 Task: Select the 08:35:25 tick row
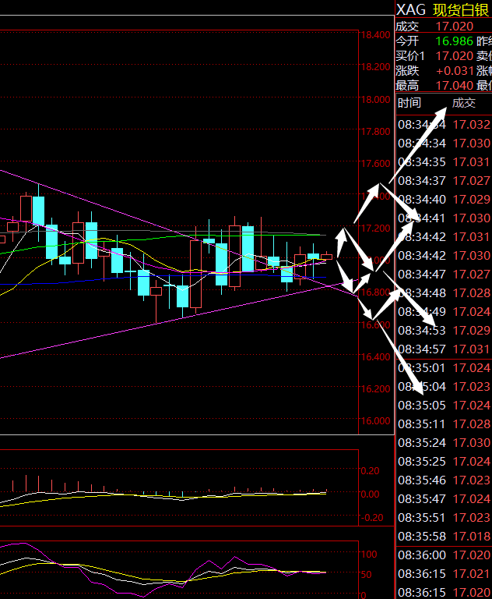(x=444, y=462)
